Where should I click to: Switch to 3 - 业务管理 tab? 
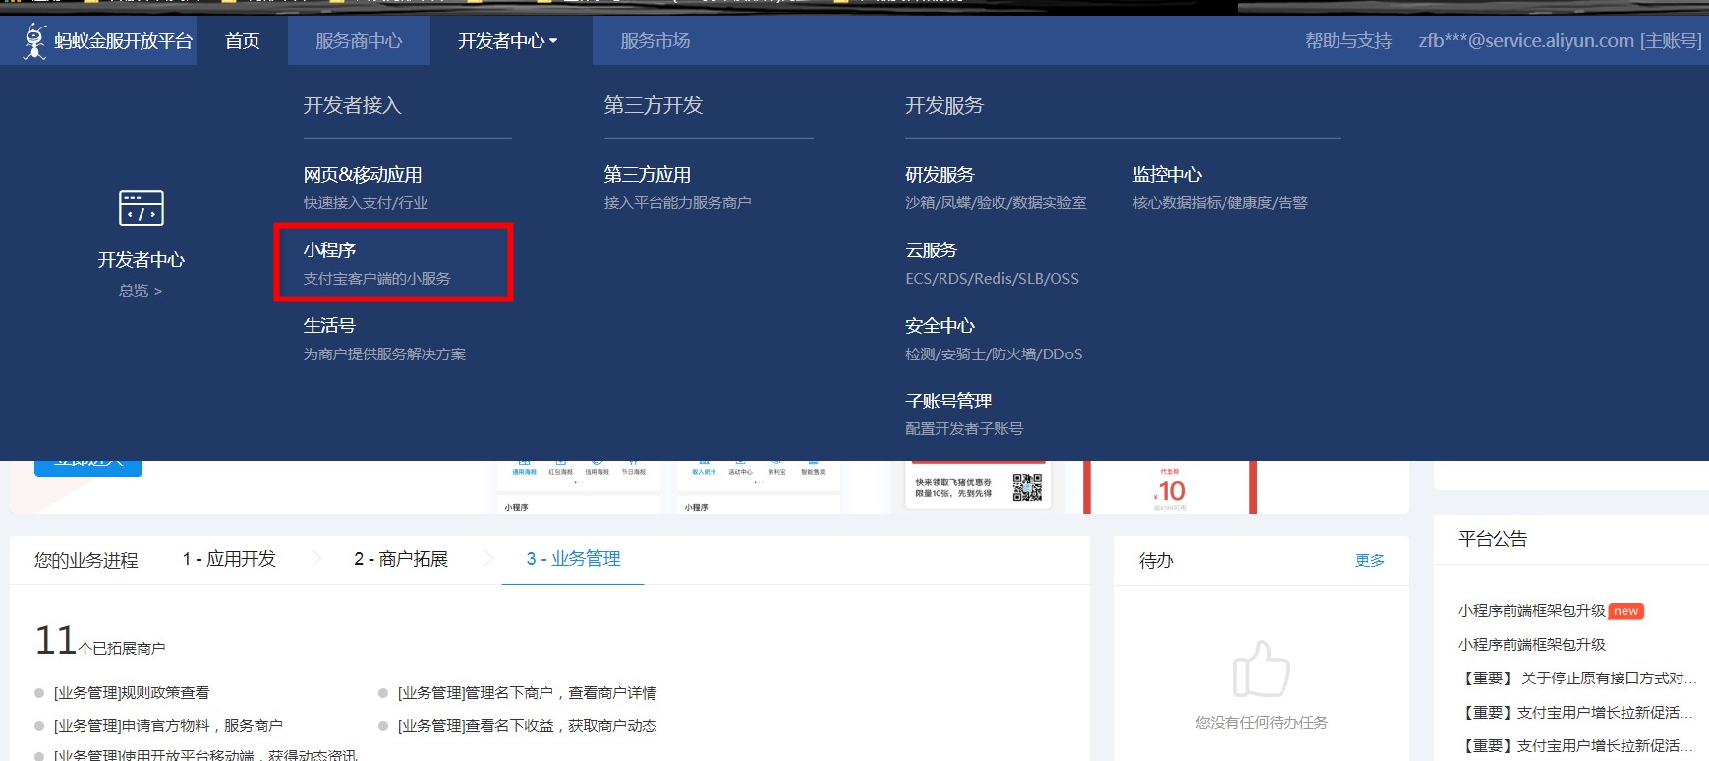pyautogui.click(x=573, y=559)
